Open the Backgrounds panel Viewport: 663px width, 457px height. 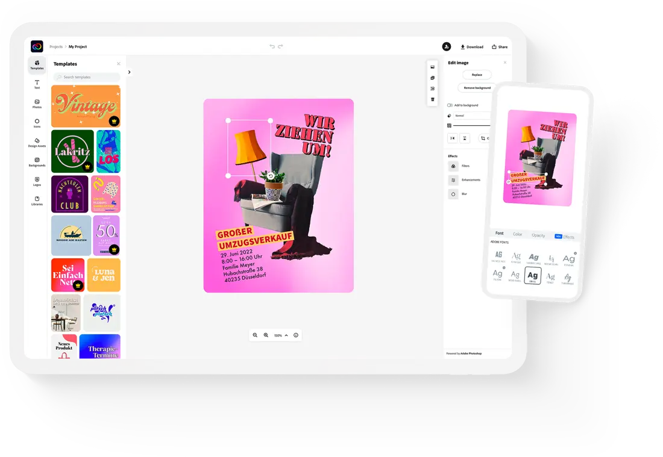(37, 163)
